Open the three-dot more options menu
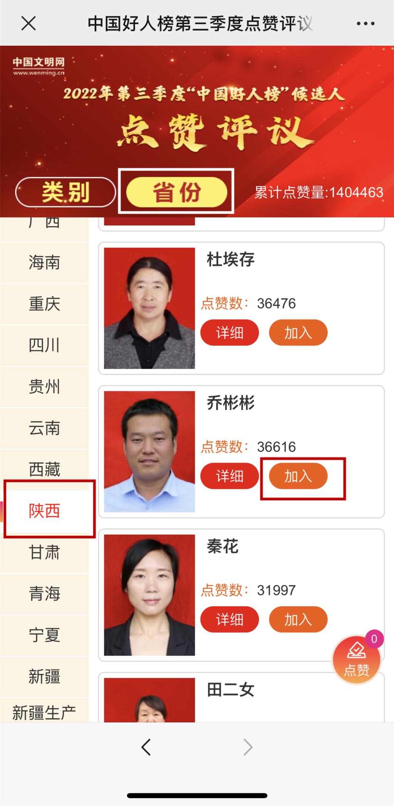The height and width of the screenshot is (806, 394). [365, 24]
